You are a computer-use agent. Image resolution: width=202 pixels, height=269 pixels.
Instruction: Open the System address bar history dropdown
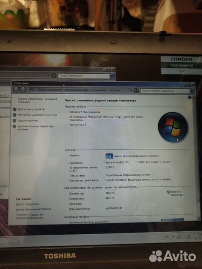(x=131, y=90)
